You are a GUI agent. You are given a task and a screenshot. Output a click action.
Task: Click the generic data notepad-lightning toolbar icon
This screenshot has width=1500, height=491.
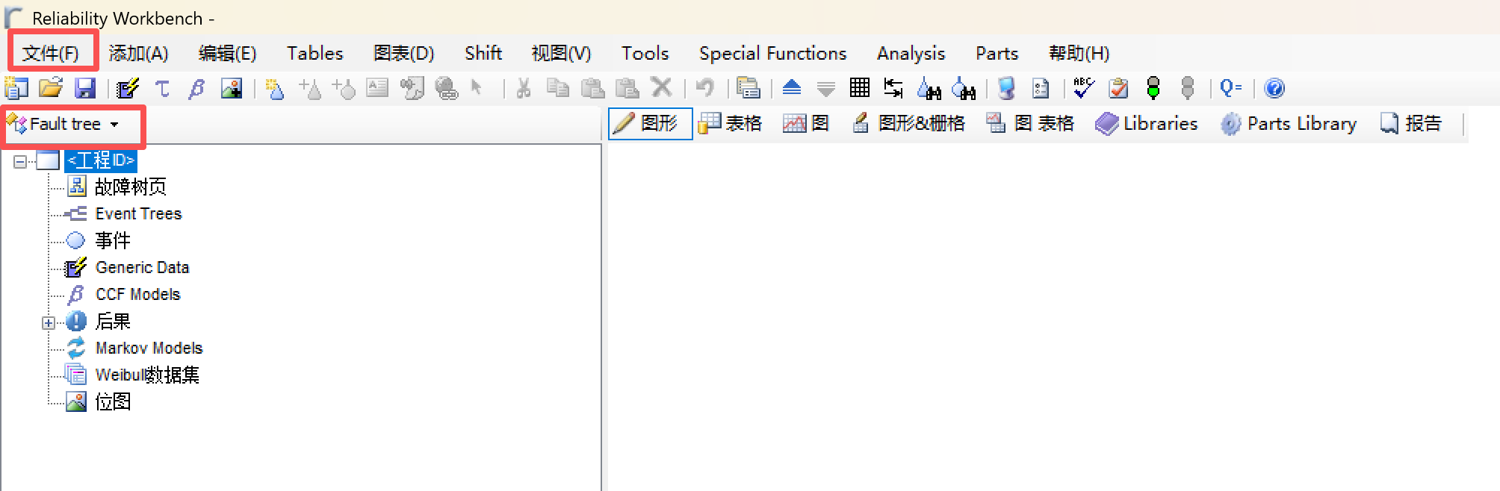(x=128, y=88)
